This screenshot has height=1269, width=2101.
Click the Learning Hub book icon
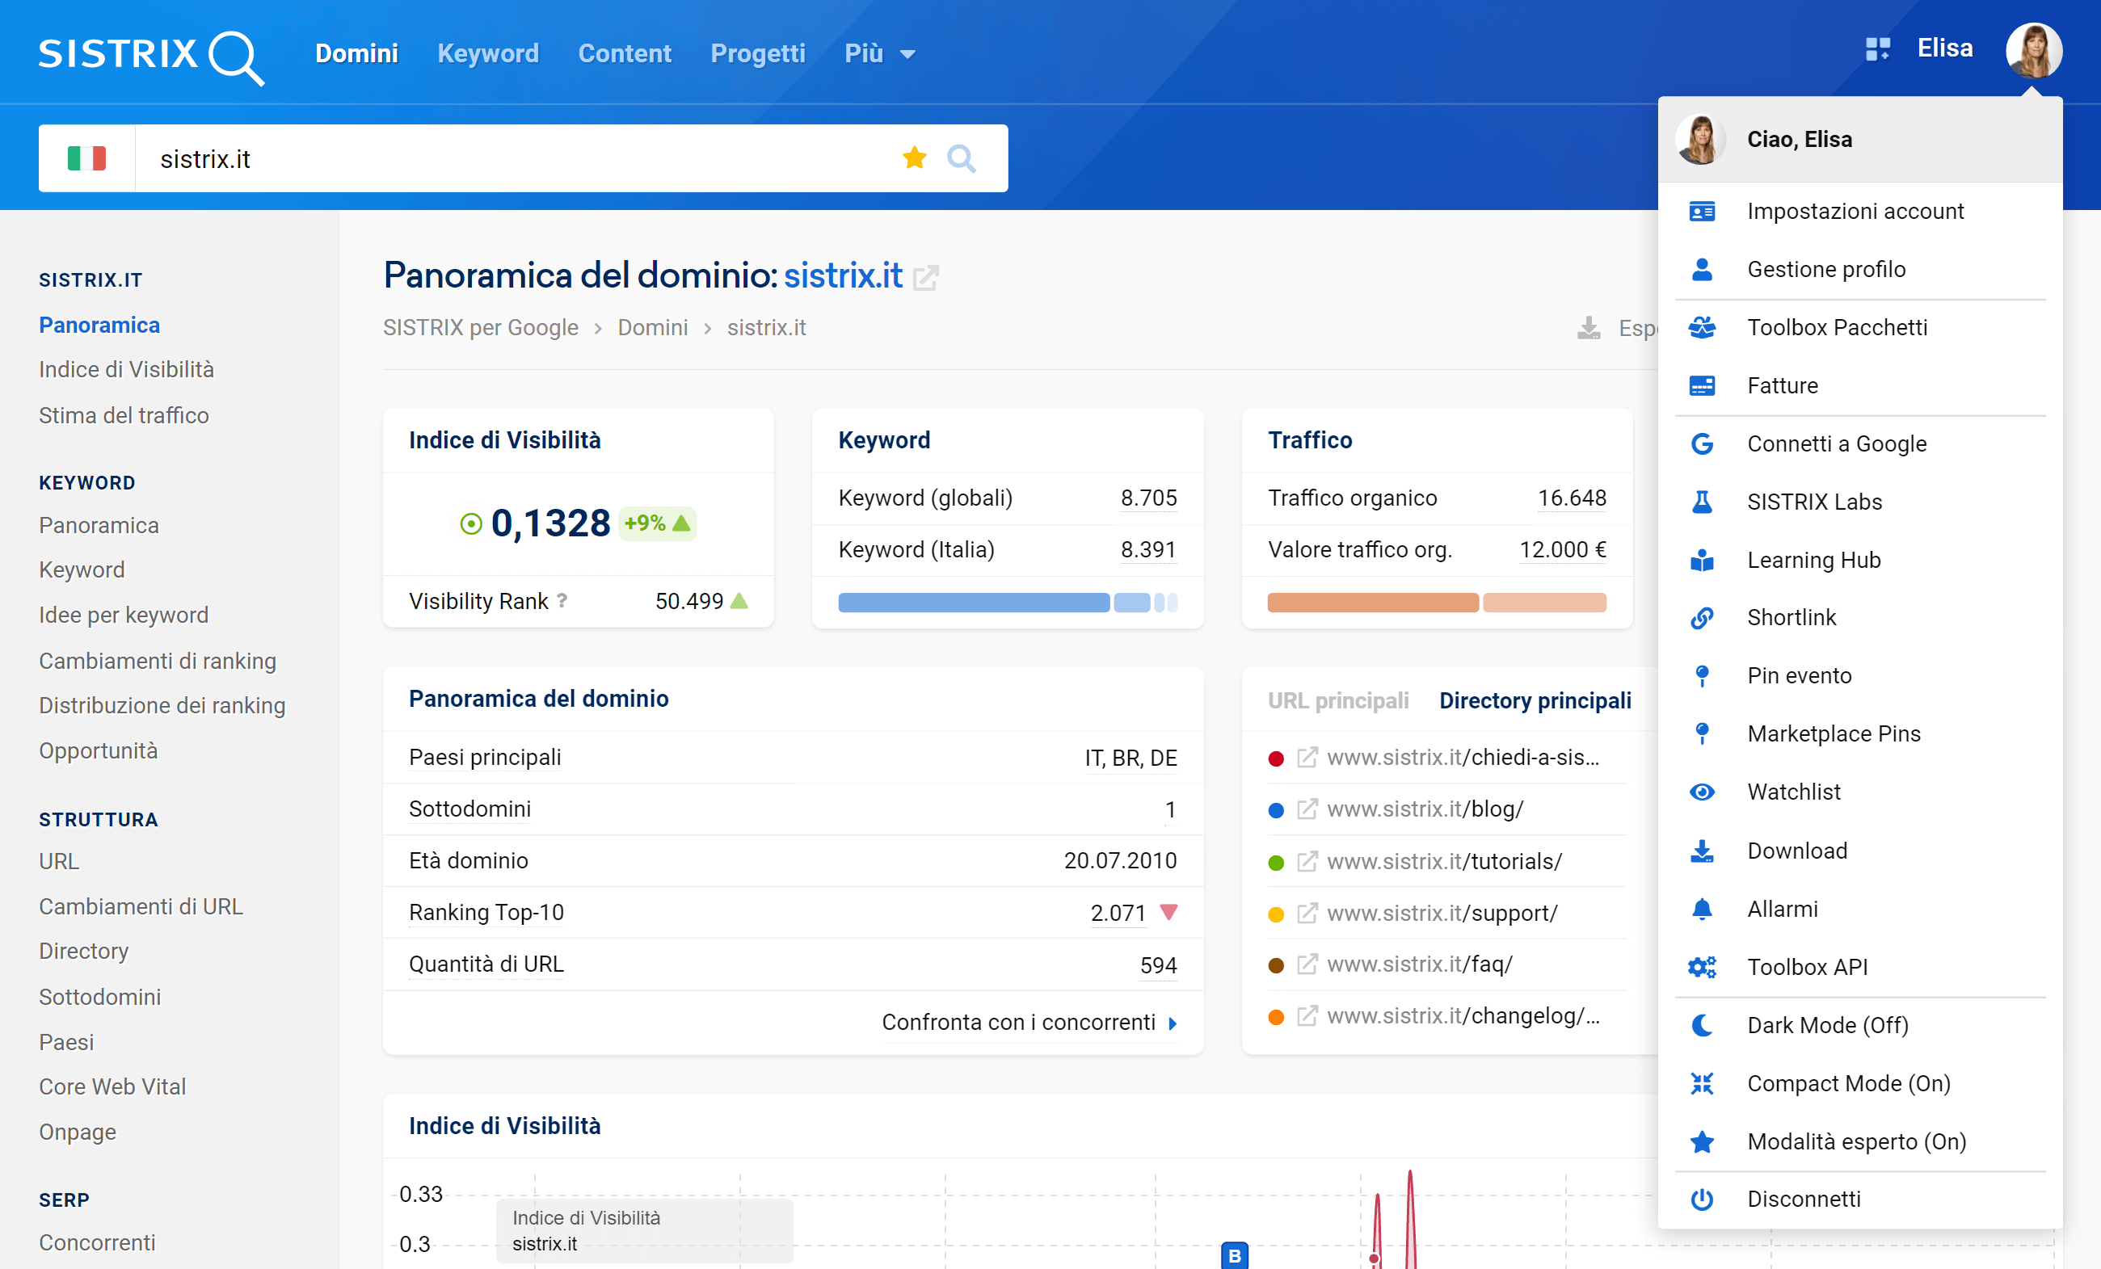pyautogui.click(x=1702, y=560)
